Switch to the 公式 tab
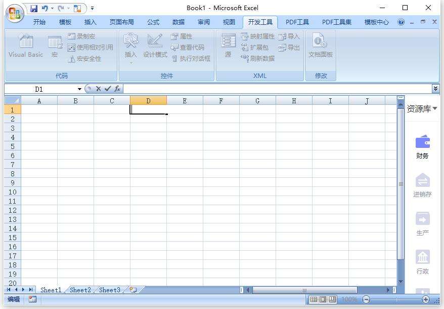The width and height of the screenshot is (444, 309). 153,22
